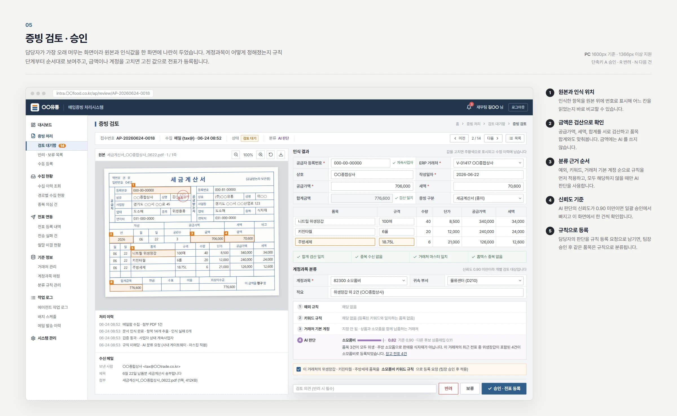Click the 주방세제 item name field
677x416 pixels.
335,242
